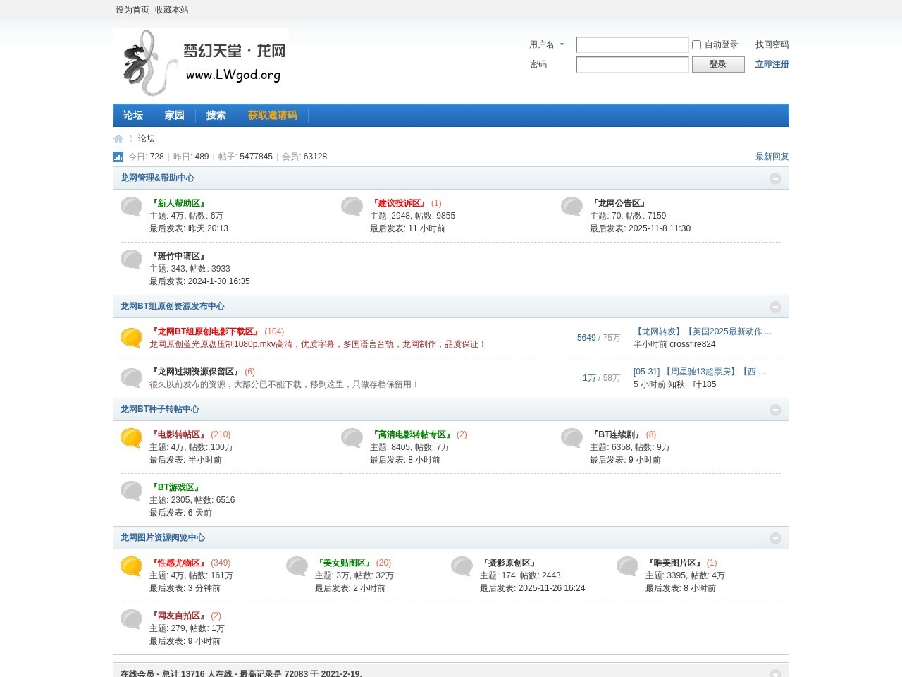Click the forum icon of 性感尤物区
Viewport: 902px width, 677px height.
click(x=131, y=566)
